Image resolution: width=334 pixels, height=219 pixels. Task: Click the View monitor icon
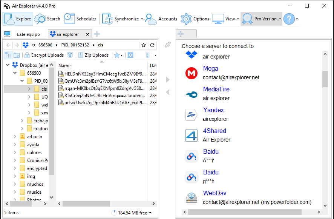(218, 19)
